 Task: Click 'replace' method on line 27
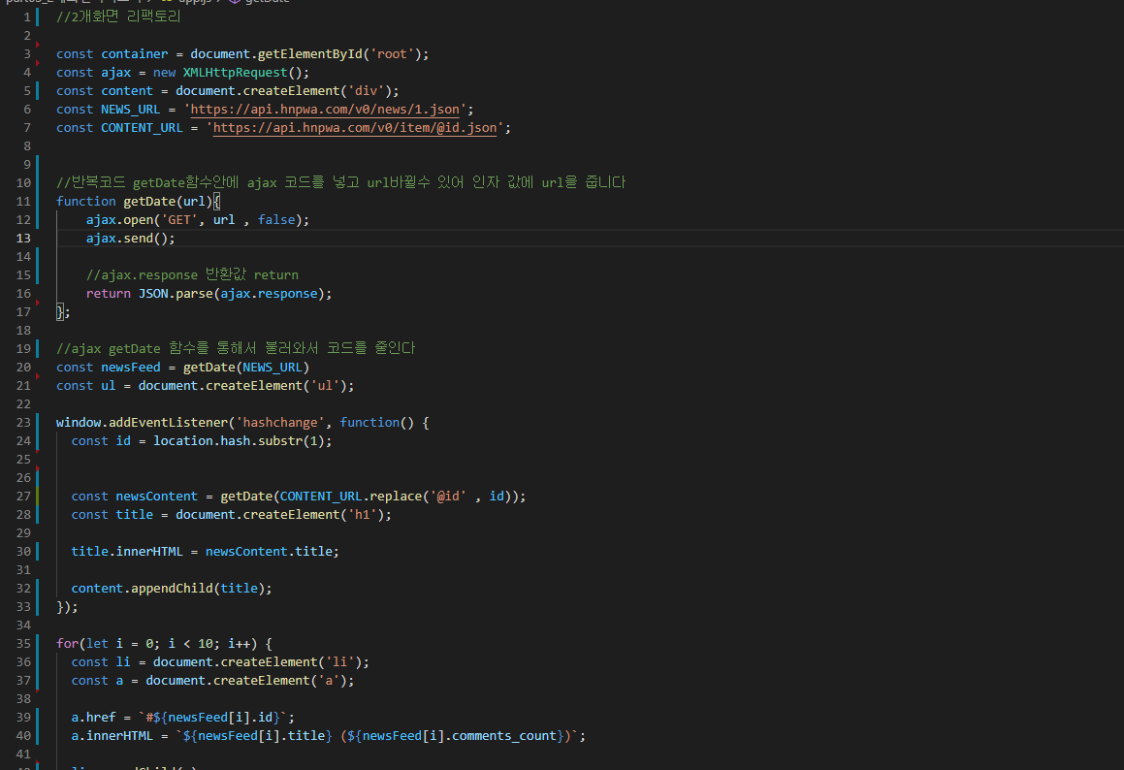click(396, 497)
